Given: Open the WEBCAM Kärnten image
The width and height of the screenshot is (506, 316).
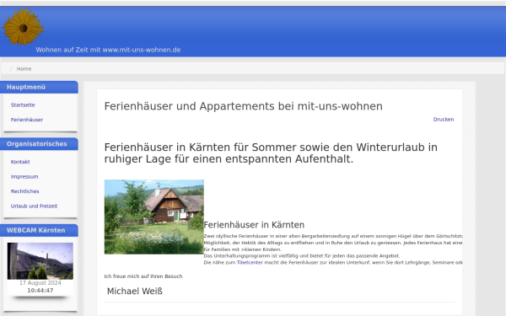Looking at the screenshot, I should (x=40, y=261).
